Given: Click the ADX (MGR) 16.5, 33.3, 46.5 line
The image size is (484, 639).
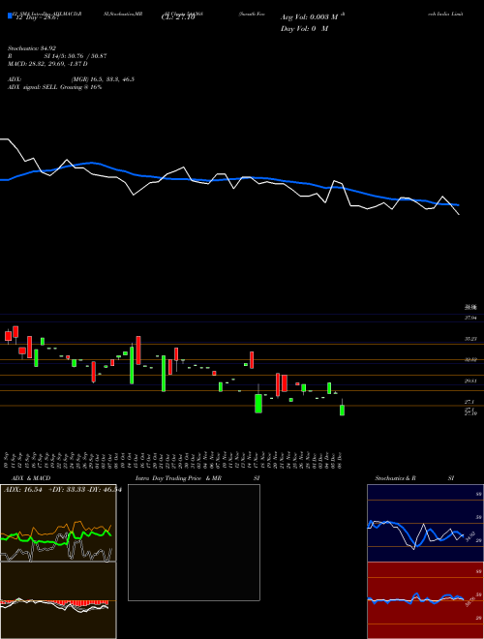Looking at the screenshot, I should (71, 79).
